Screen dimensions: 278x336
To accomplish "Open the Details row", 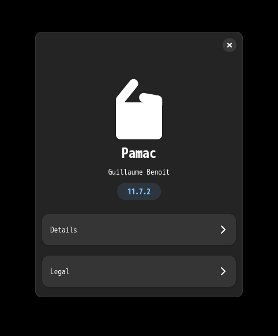I will tap(139, 230).
